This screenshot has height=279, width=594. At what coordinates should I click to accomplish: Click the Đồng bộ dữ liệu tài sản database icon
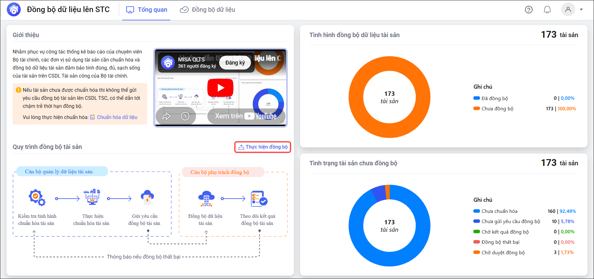(206, 199)
